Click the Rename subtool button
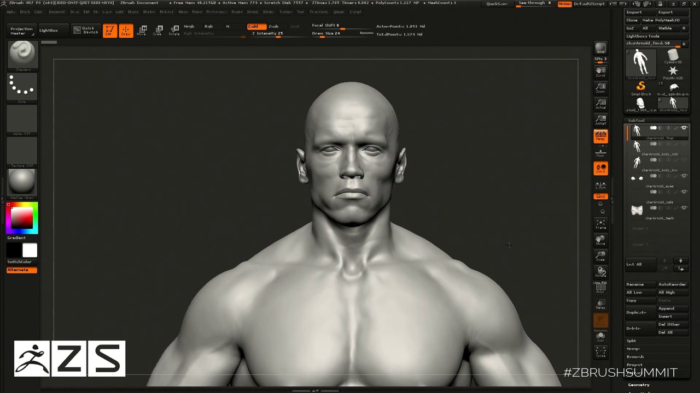 pos(640,284)
